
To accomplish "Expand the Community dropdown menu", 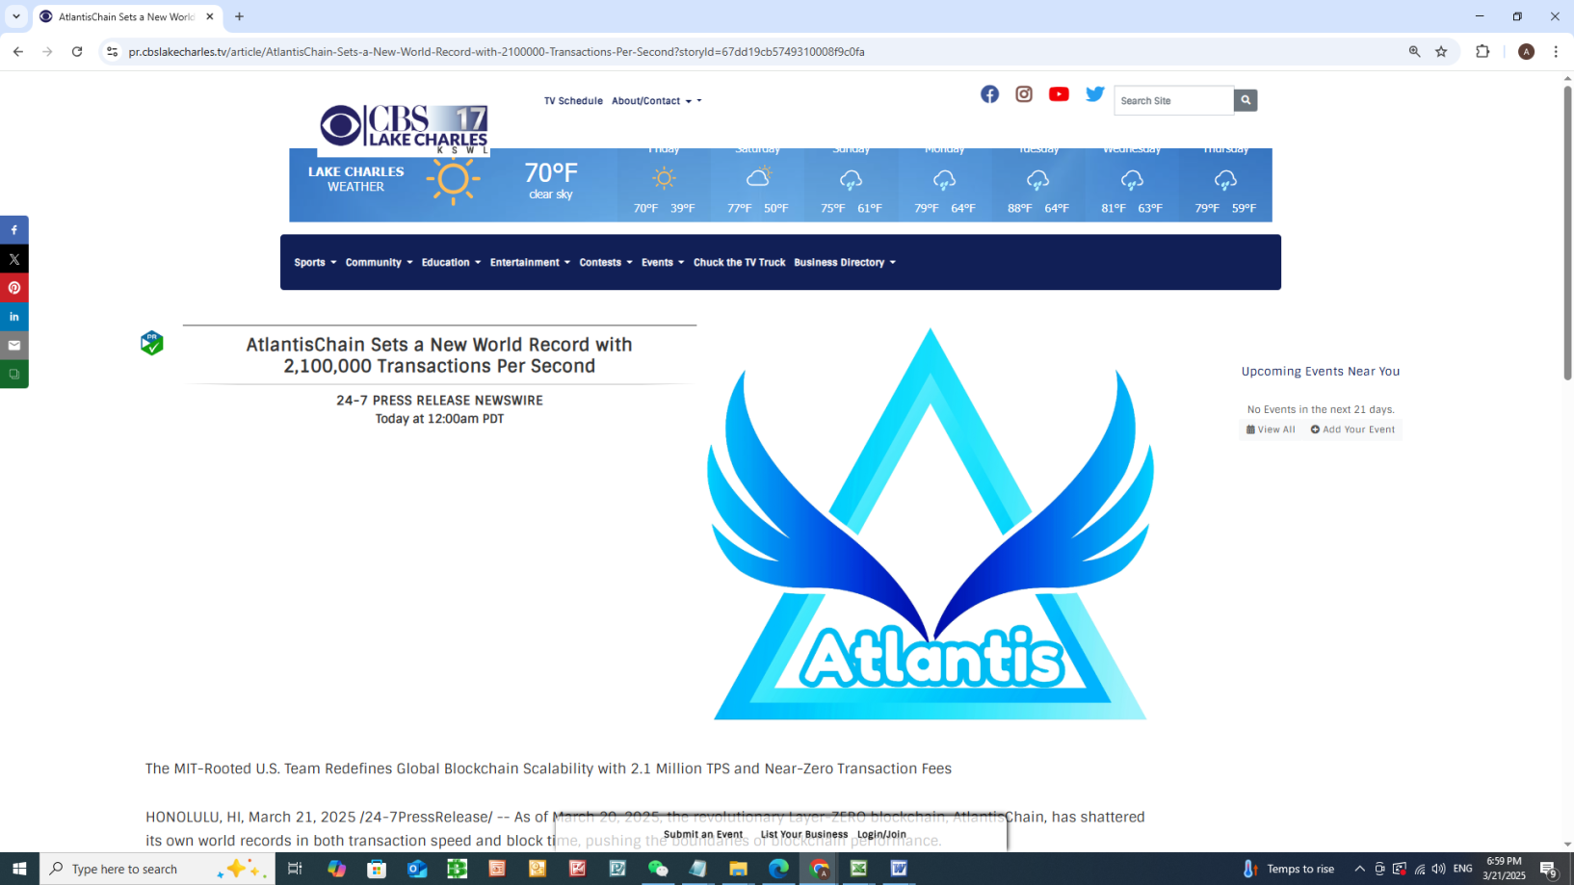I will point(379,262).
